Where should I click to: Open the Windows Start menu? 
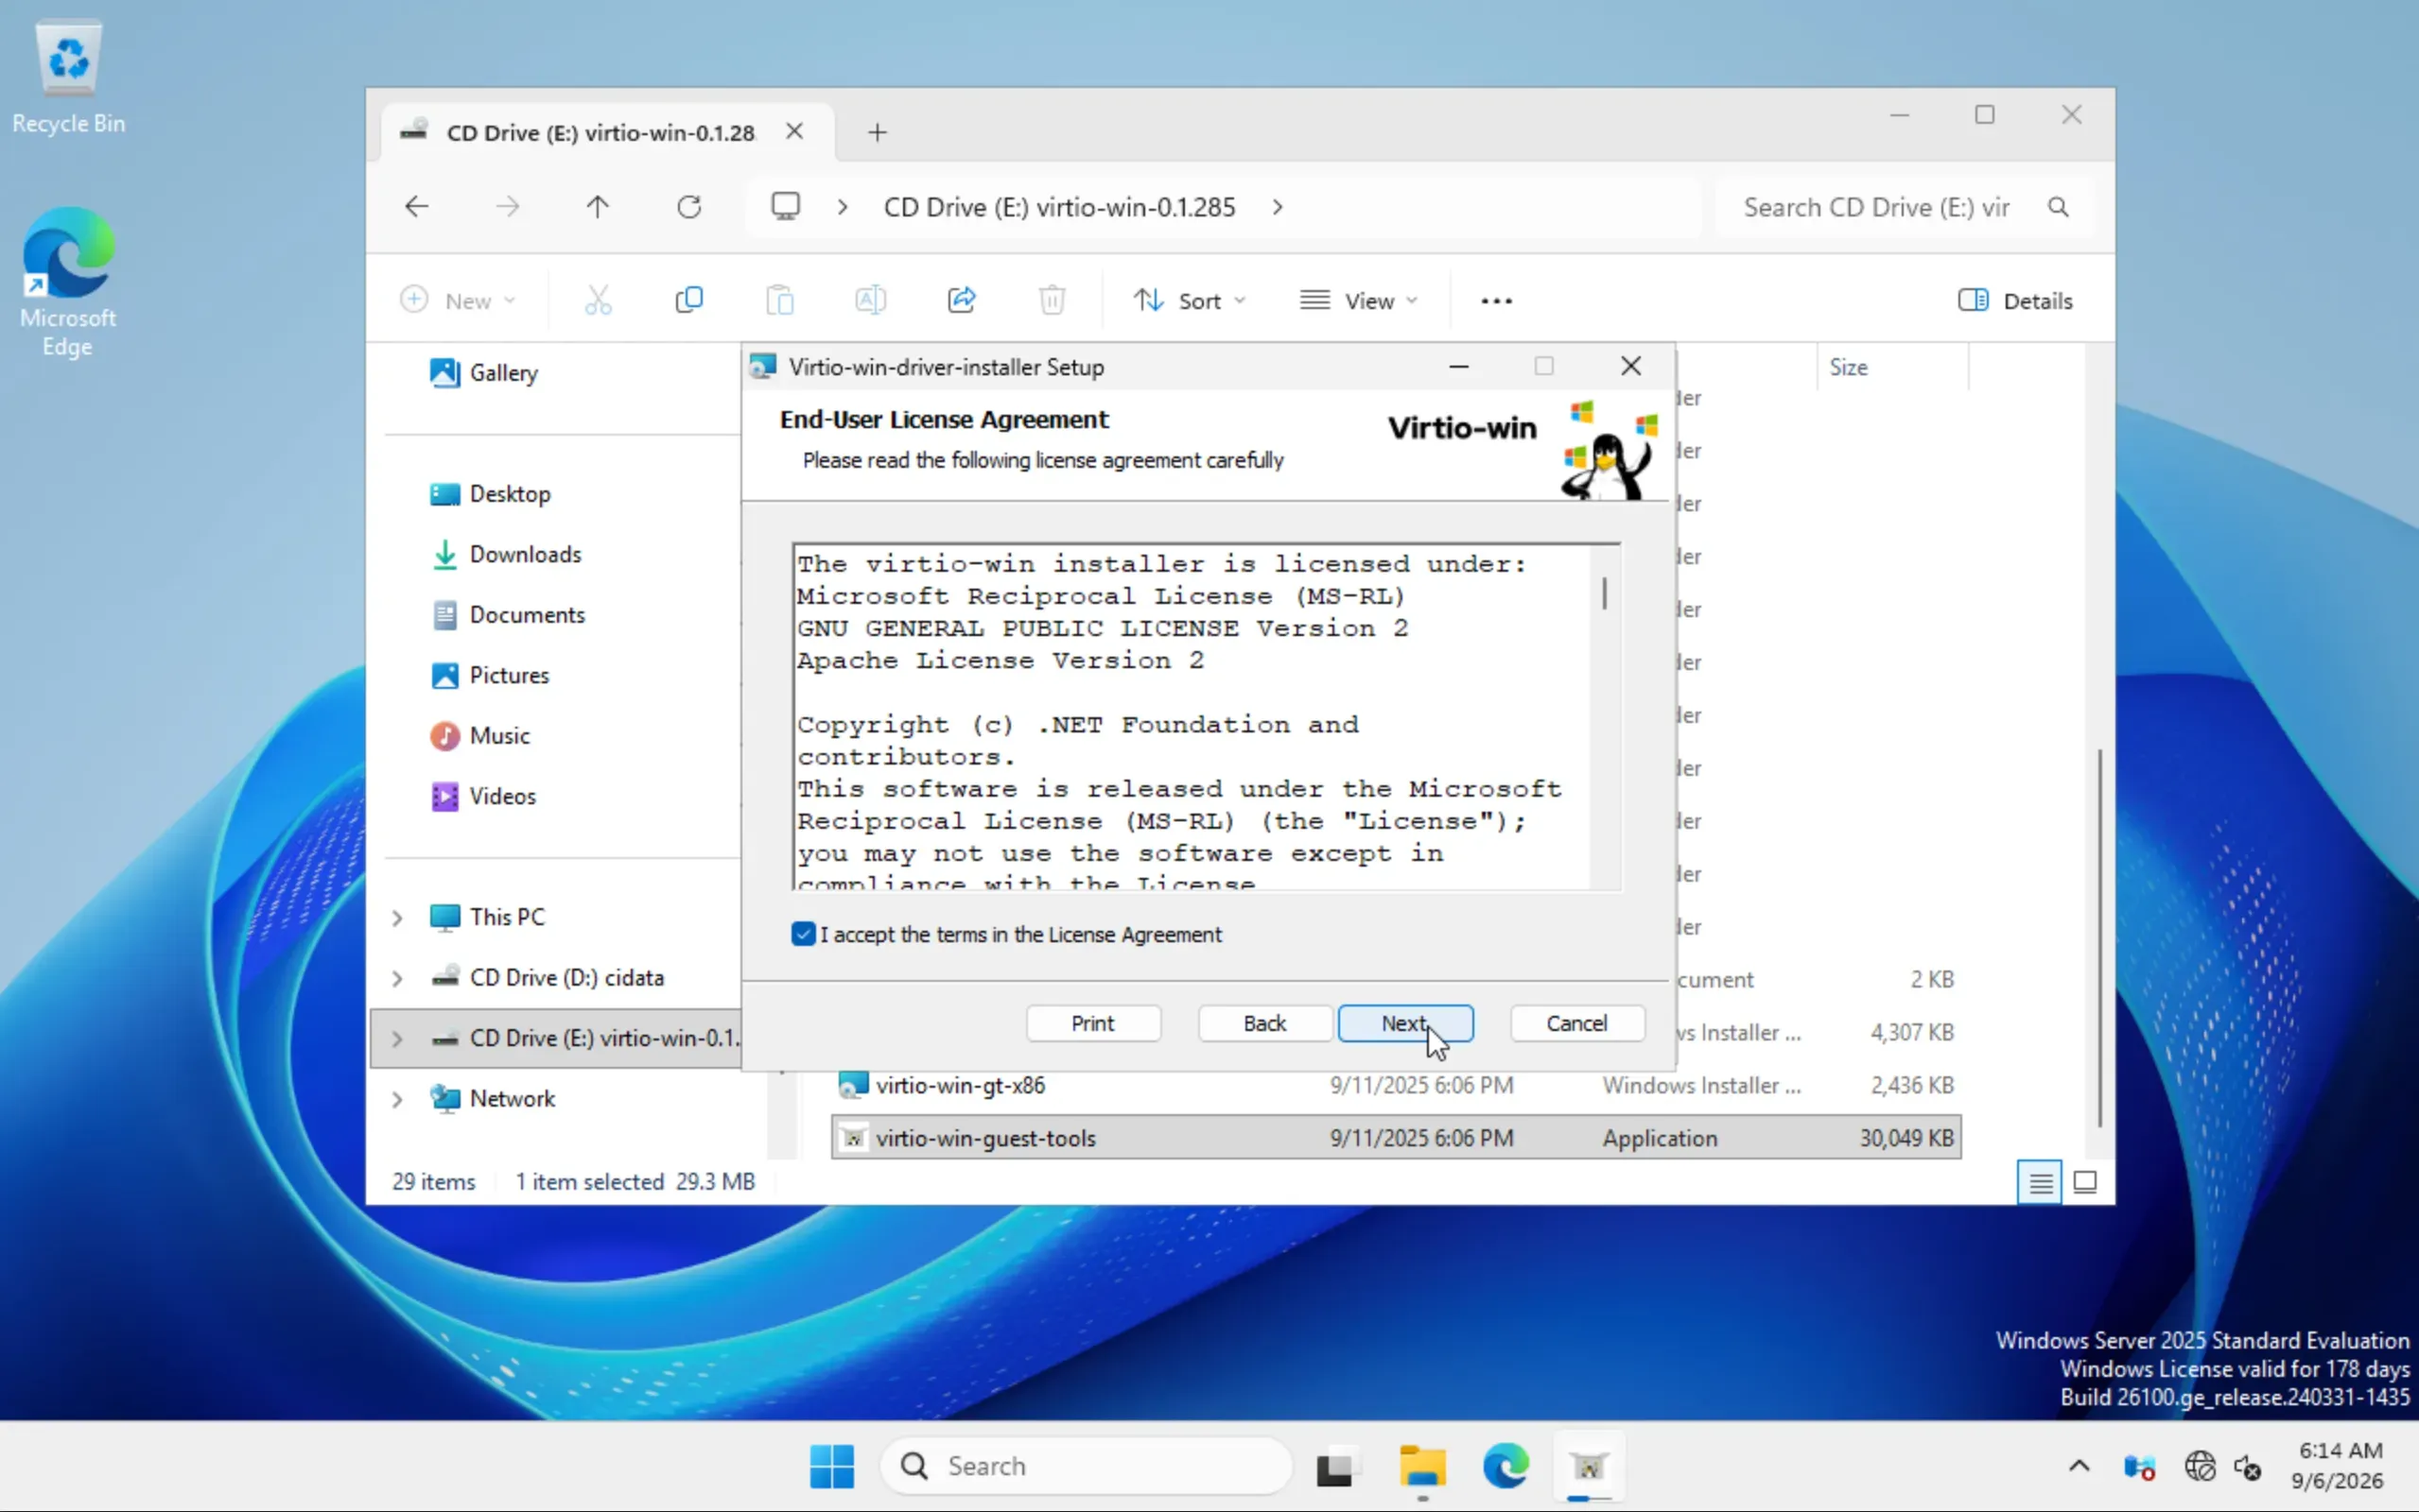tap(831, 1466)
